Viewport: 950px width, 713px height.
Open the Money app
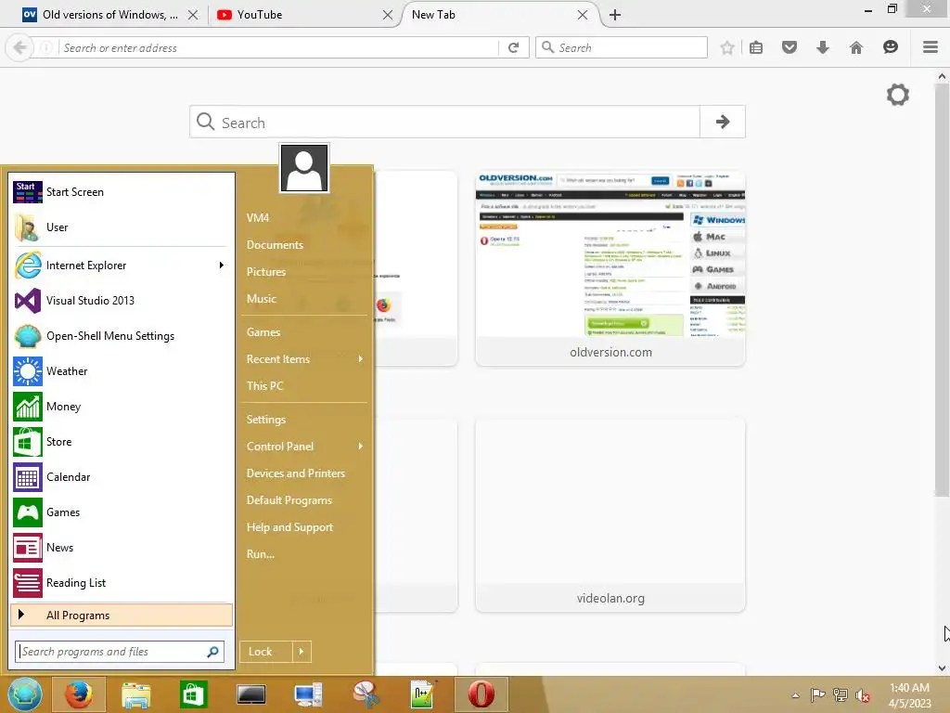coord(122,407)
